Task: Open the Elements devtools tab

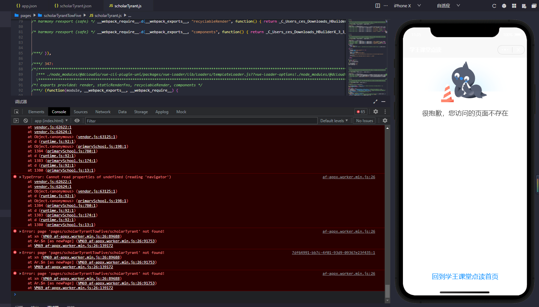Action: (36, 112)
